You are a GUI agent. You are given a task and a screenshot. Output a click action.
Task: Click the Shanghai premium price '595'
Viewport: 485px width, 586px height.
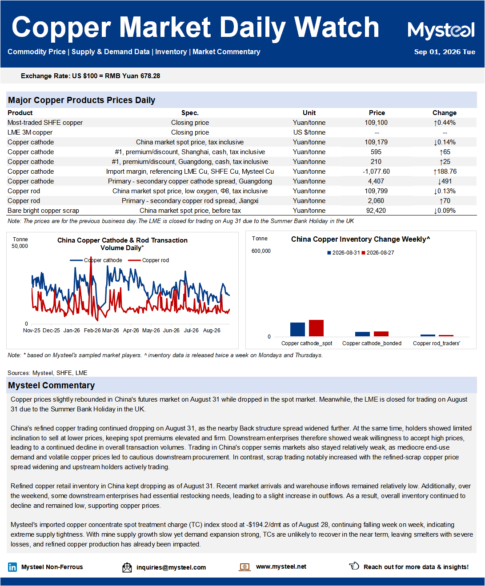(376, 152)
